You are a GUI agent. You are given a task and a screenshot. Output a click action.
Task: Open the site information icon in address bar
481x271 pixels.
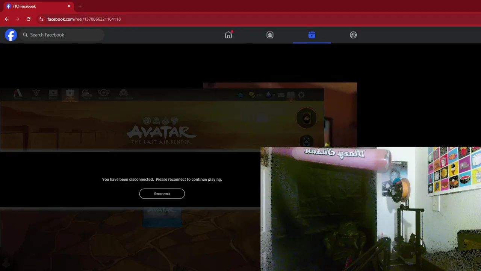pyautogui.click(x=41, y=19)
